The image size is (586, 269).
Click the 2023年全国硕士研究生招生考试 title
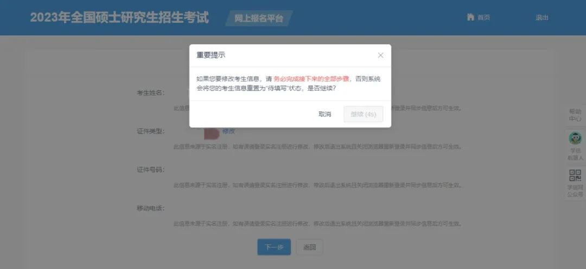point(119,17)
